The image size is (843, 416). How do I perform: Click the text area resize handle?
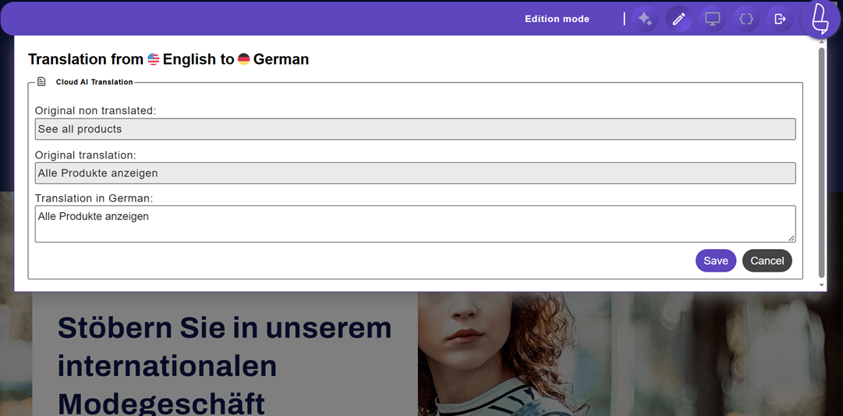pyautogui.click(x=792, y=238)
